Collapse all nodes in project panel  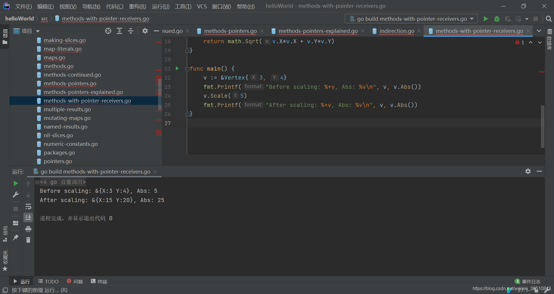(131, 31)
